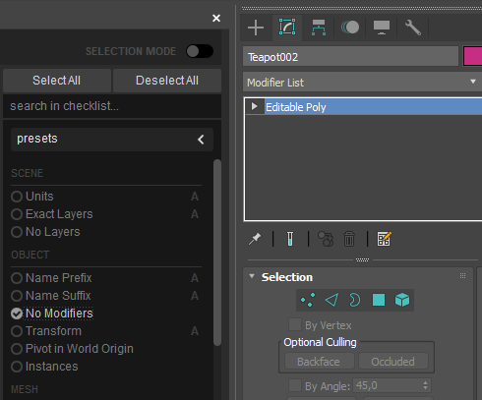Viewport: 482px width, 400px height.
Task: Select Polygon sub-object level icon
Action: coord(379,300)
